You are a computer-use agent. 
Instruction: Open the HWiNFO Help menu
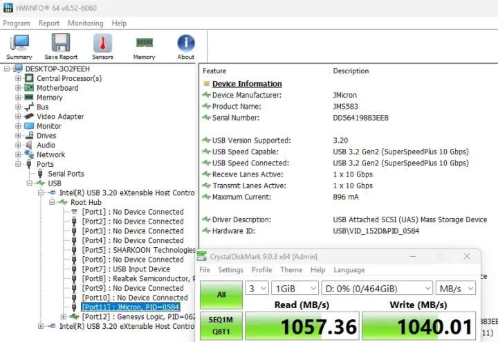click(x=119, y=24)
